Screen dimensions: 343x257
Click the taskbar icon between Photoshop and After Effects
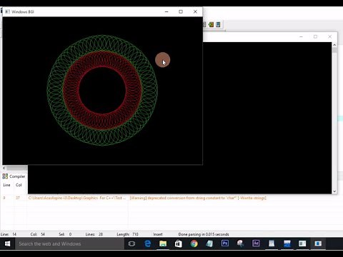point(240,243)
